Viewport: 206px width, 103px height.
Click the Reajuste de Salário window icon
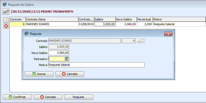point(5,5)
